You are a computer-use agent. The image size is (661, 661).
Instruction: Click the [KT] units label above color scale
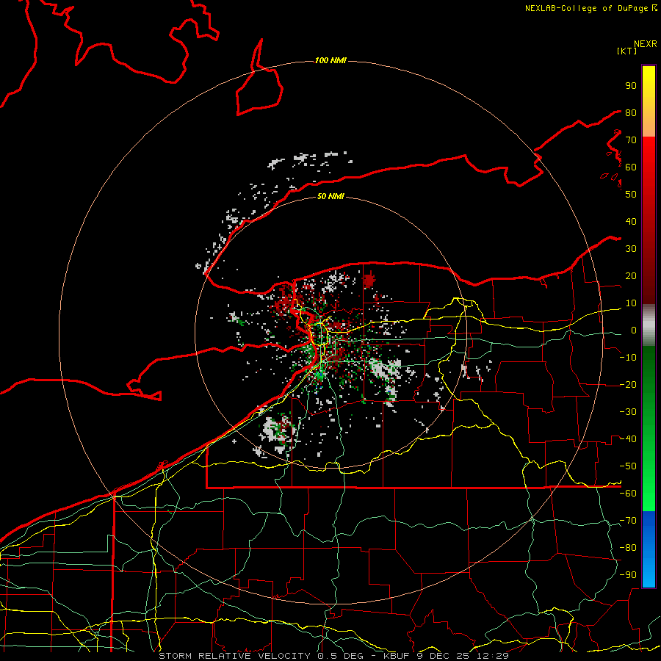tap(626, 51)
